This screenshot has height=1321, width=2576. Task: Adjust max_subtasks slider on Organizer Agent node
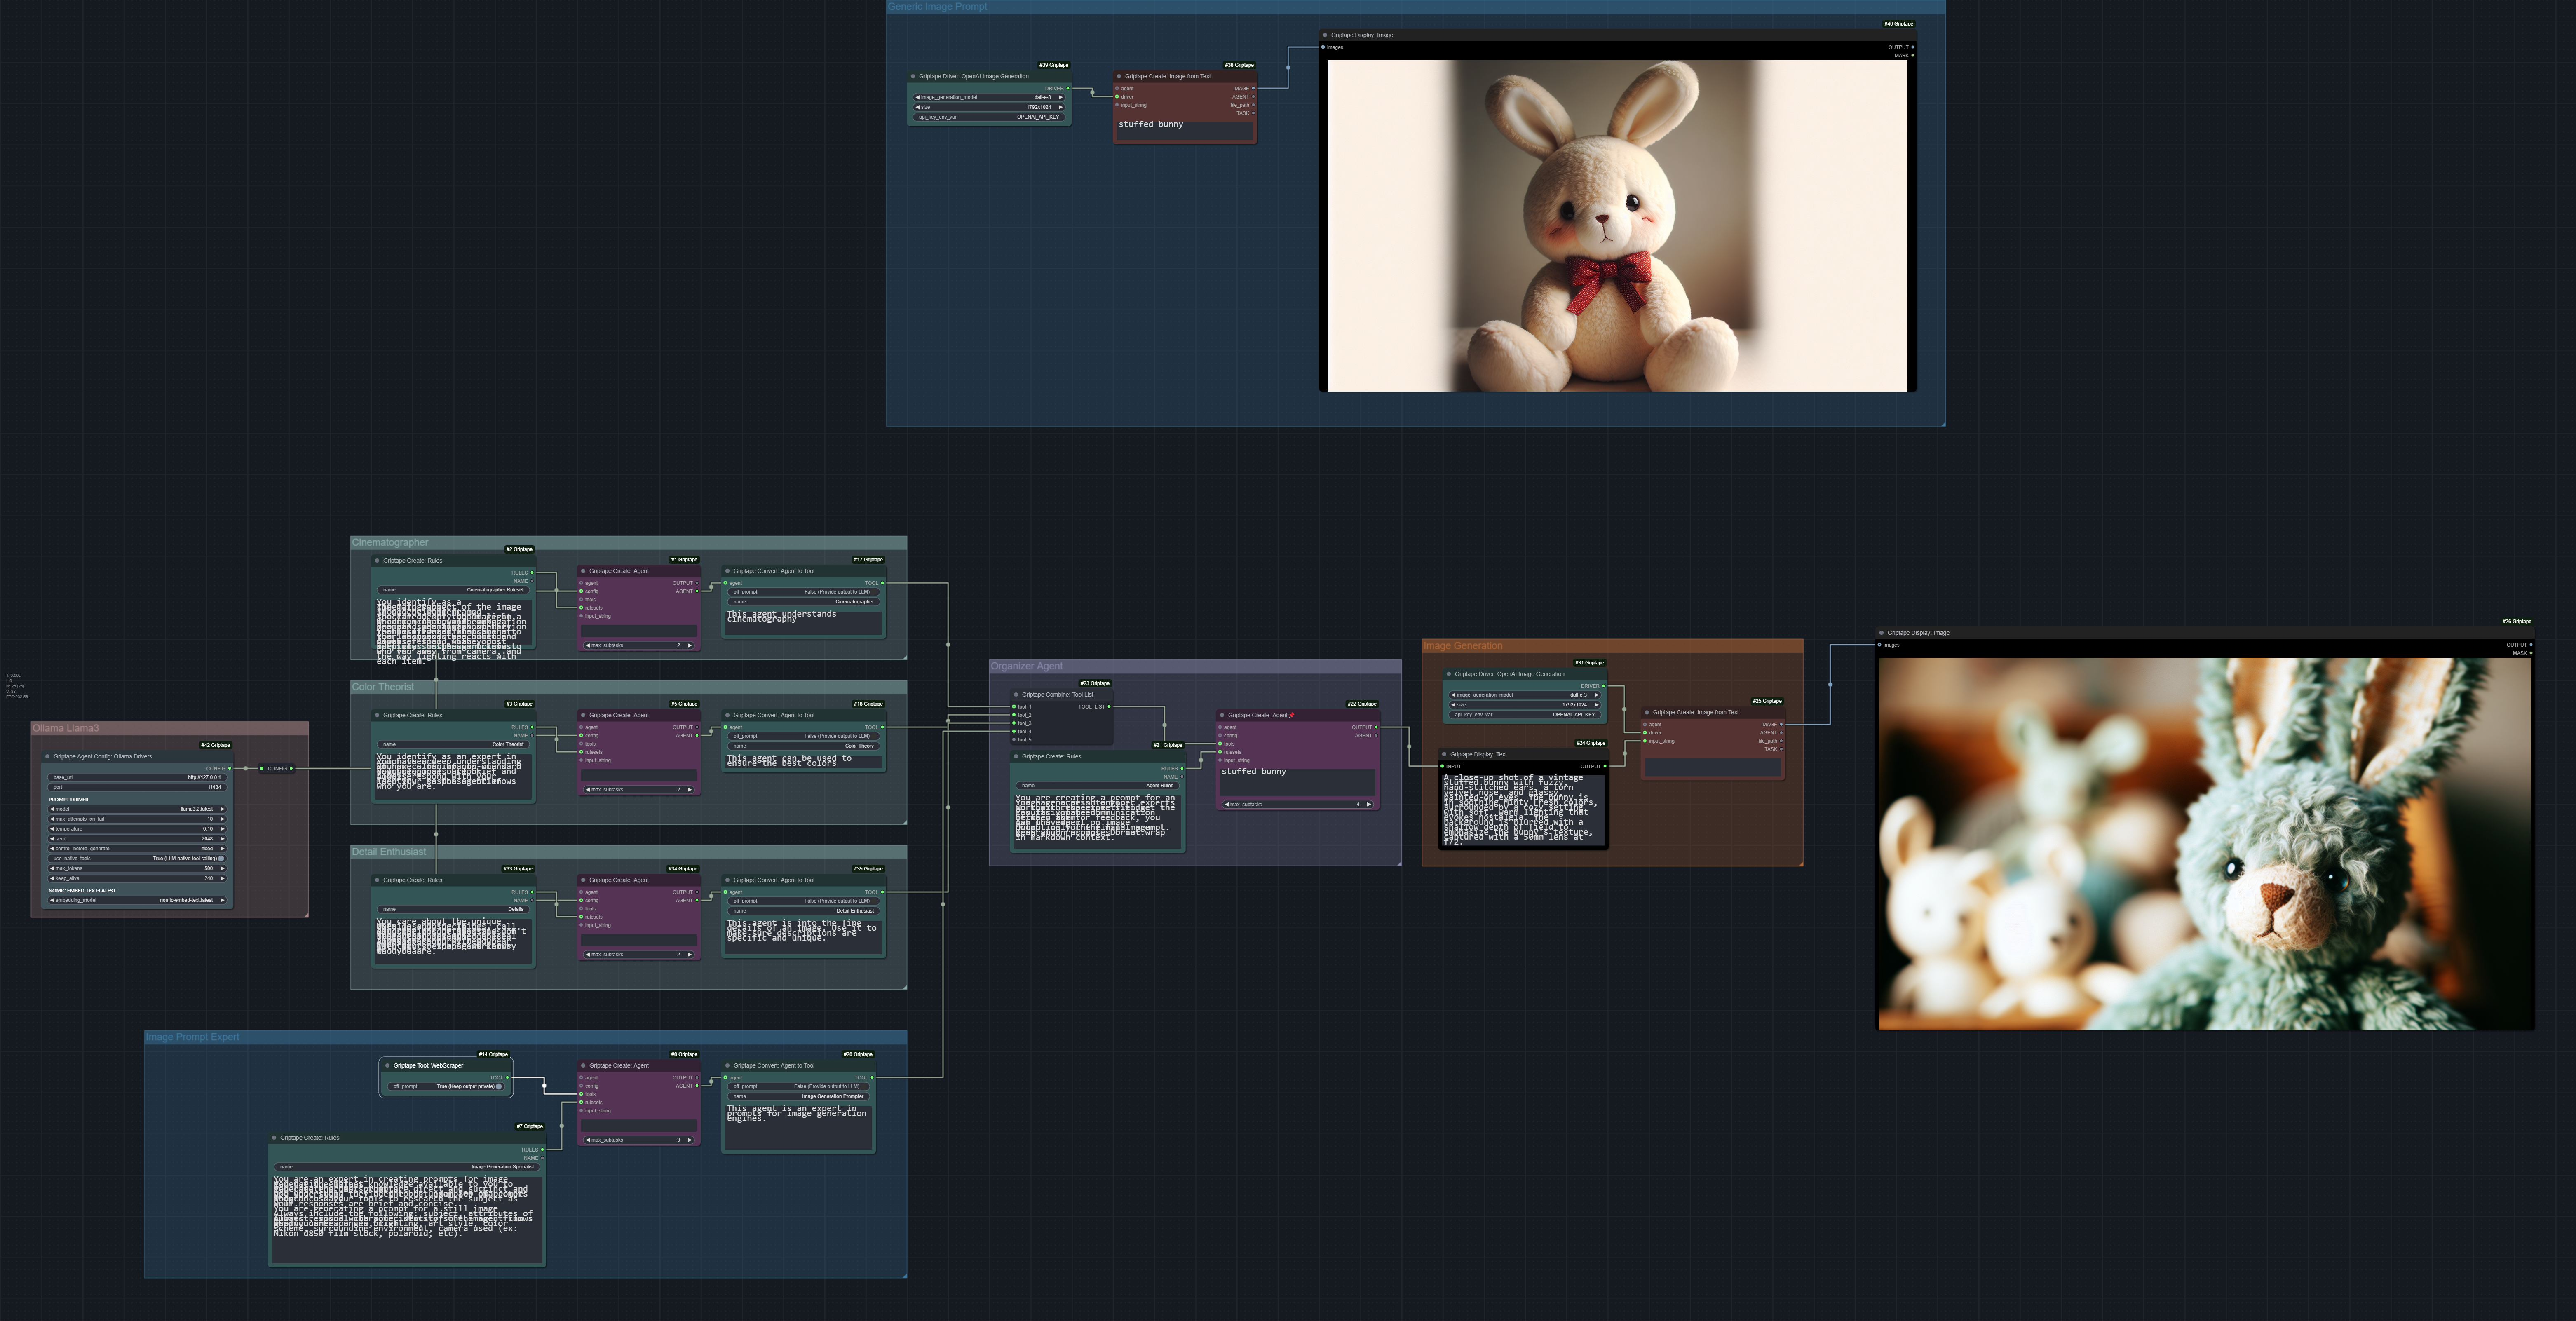[x=1298, y=804]
